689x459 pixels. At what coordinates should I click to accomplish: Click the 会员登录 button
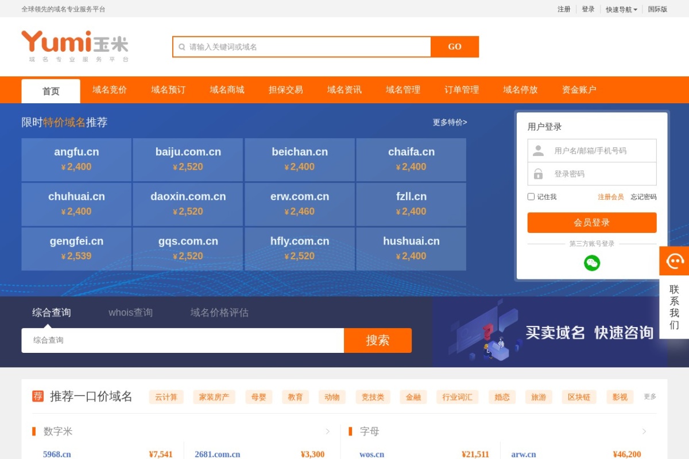tap(592, 223)
